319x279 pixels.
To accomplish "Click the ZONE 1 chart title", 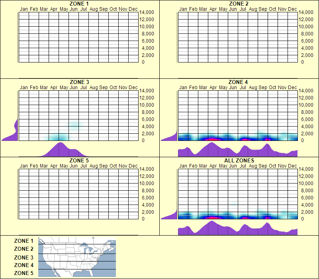I will click(79, 4).
